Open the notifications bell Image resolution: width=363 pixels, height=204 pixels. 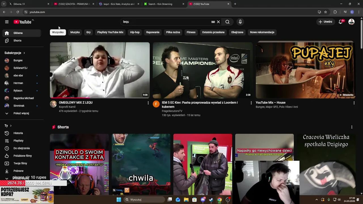[341, 22]
